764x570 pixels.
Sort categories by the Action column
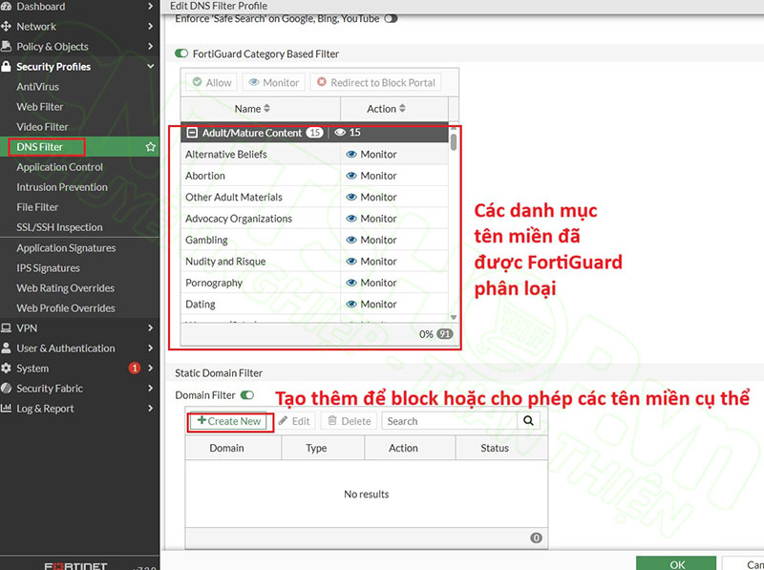click(x=394, y=109)
